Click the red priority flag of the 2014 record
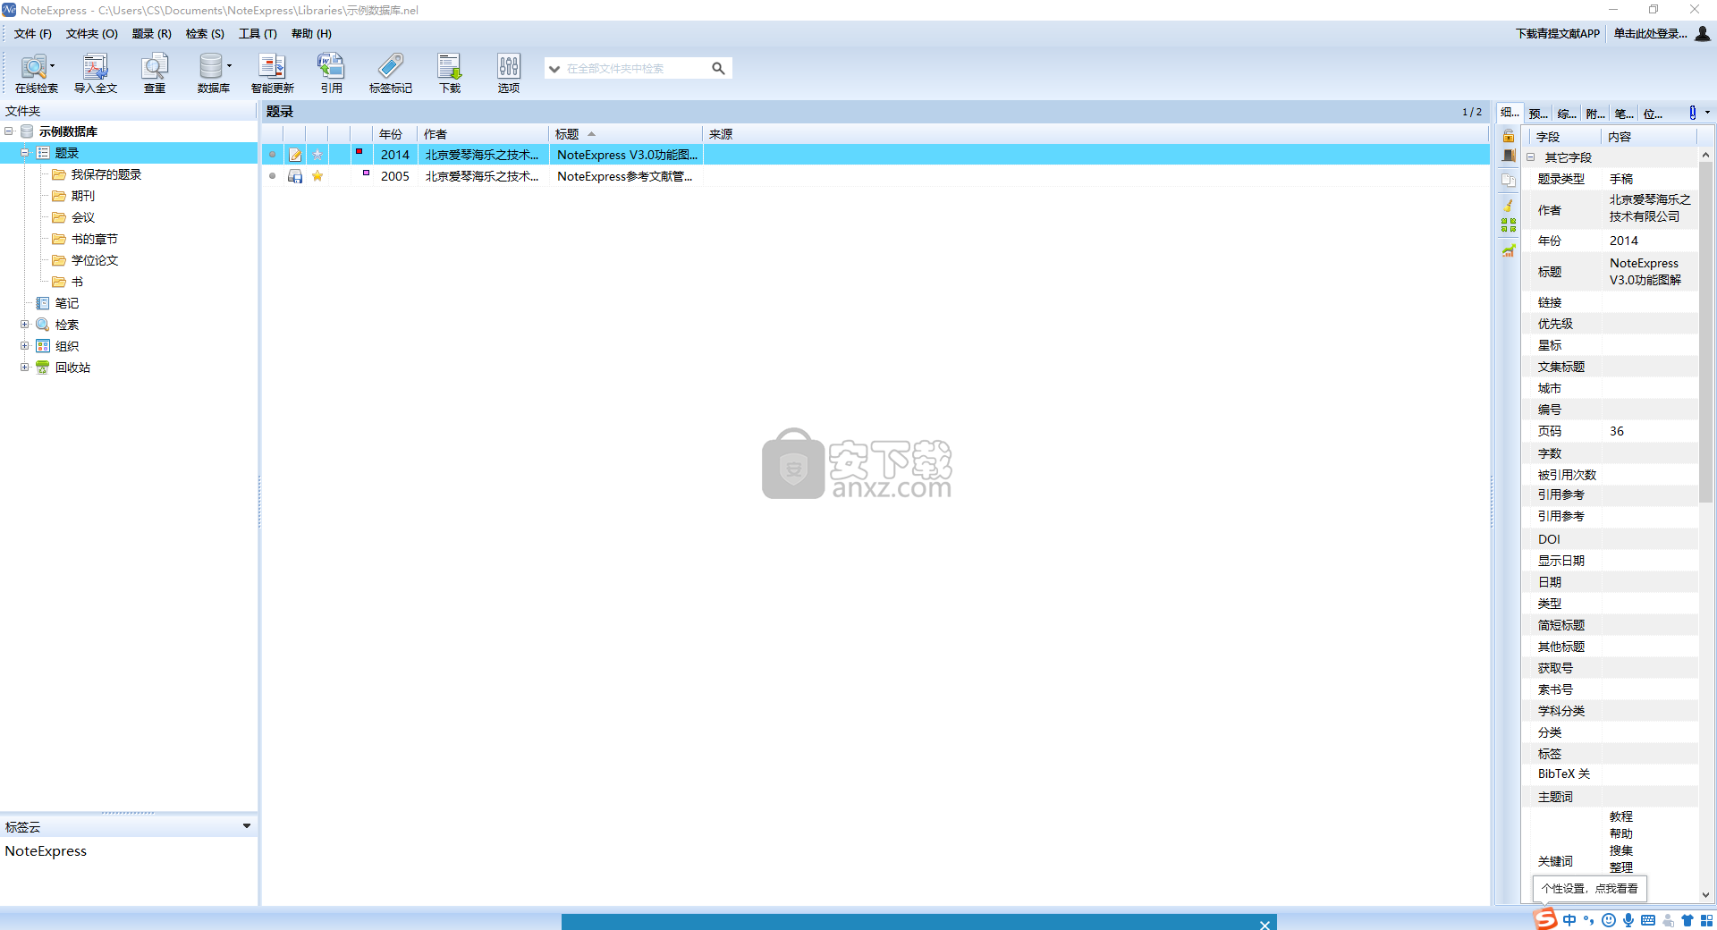 [359, 152]
